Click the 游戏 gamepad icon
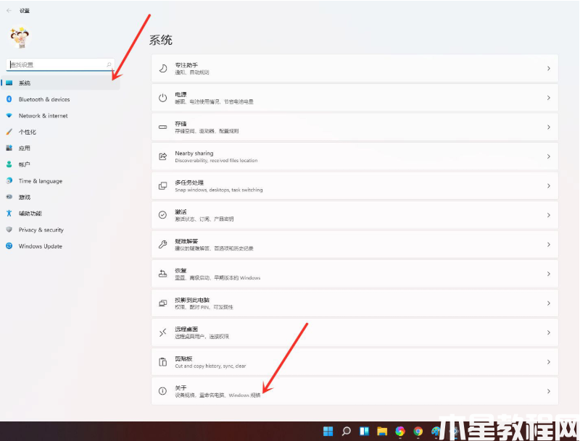The height and width of the screenshot is (441, 580). coord(9,197)
